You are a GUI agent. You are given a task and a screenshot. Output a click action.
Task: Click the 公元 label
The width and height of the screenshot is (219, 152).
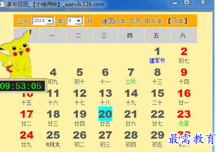click(x=23, y=22)
